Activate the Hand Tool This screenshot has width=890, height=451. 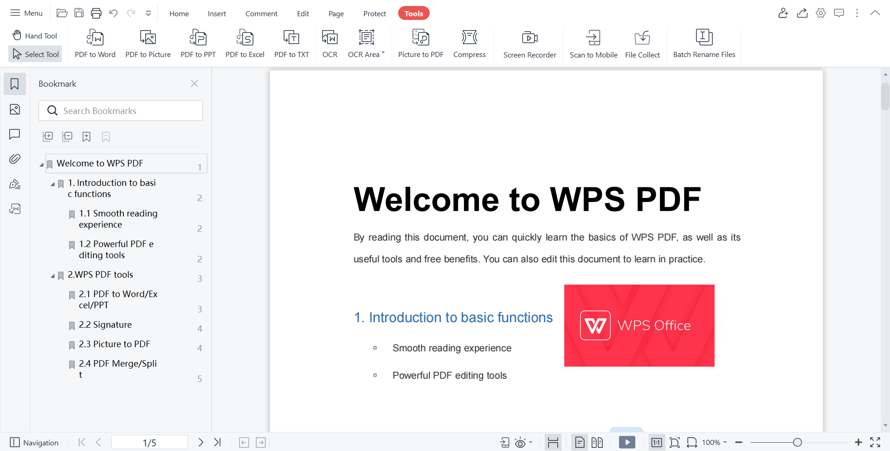click(35, 36)
